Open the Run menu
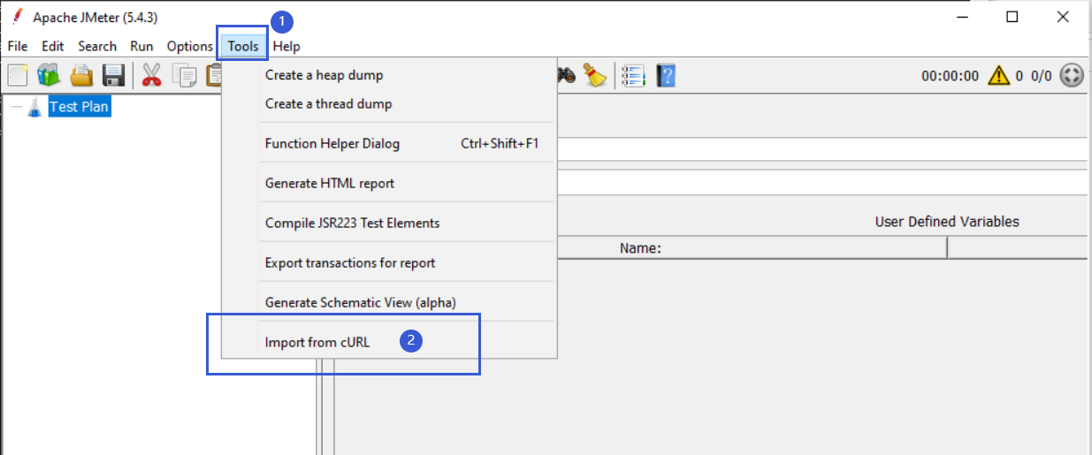The image size is (1092, 455). coord(141,46)
